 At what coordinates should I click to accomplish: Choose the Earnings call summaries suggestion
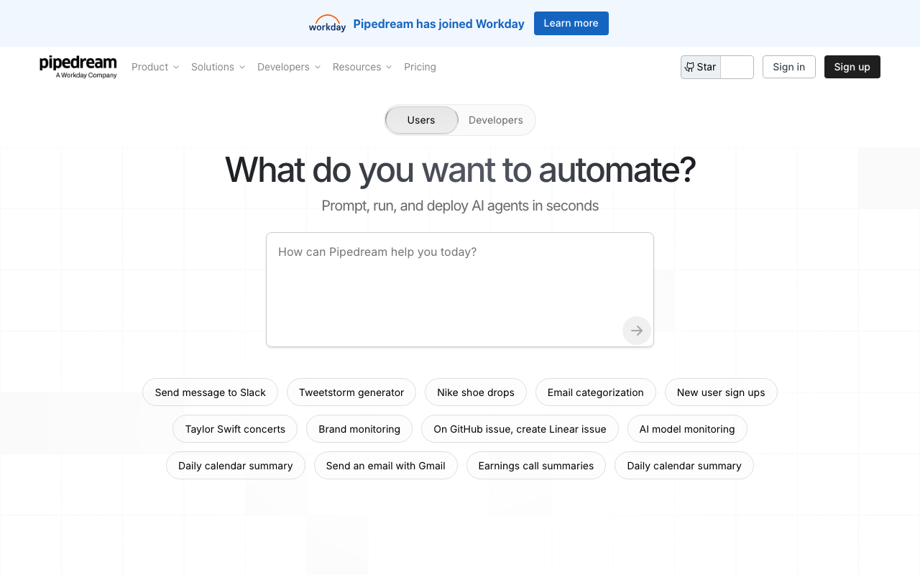pos(536,466)
